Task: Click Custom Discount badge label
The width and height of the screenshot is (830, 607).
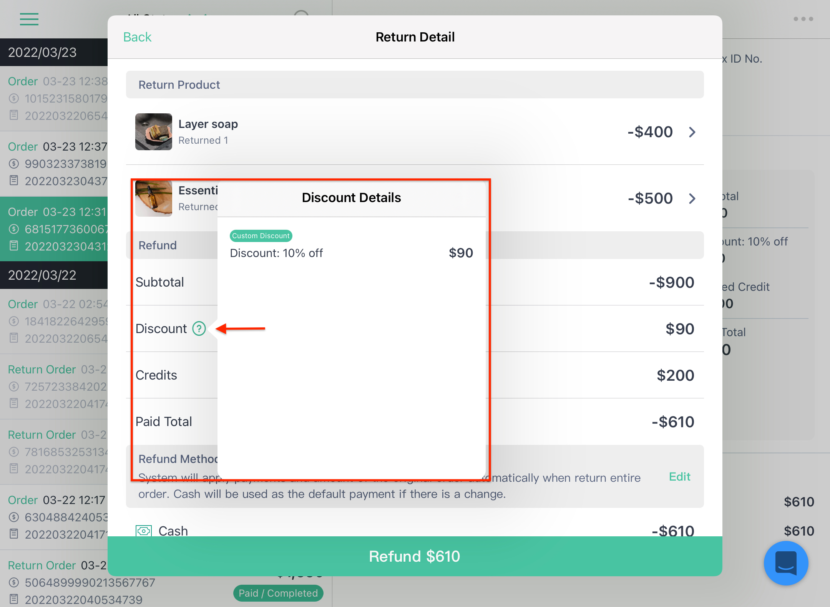Action: pyautogui.click(x=261, y=235)
